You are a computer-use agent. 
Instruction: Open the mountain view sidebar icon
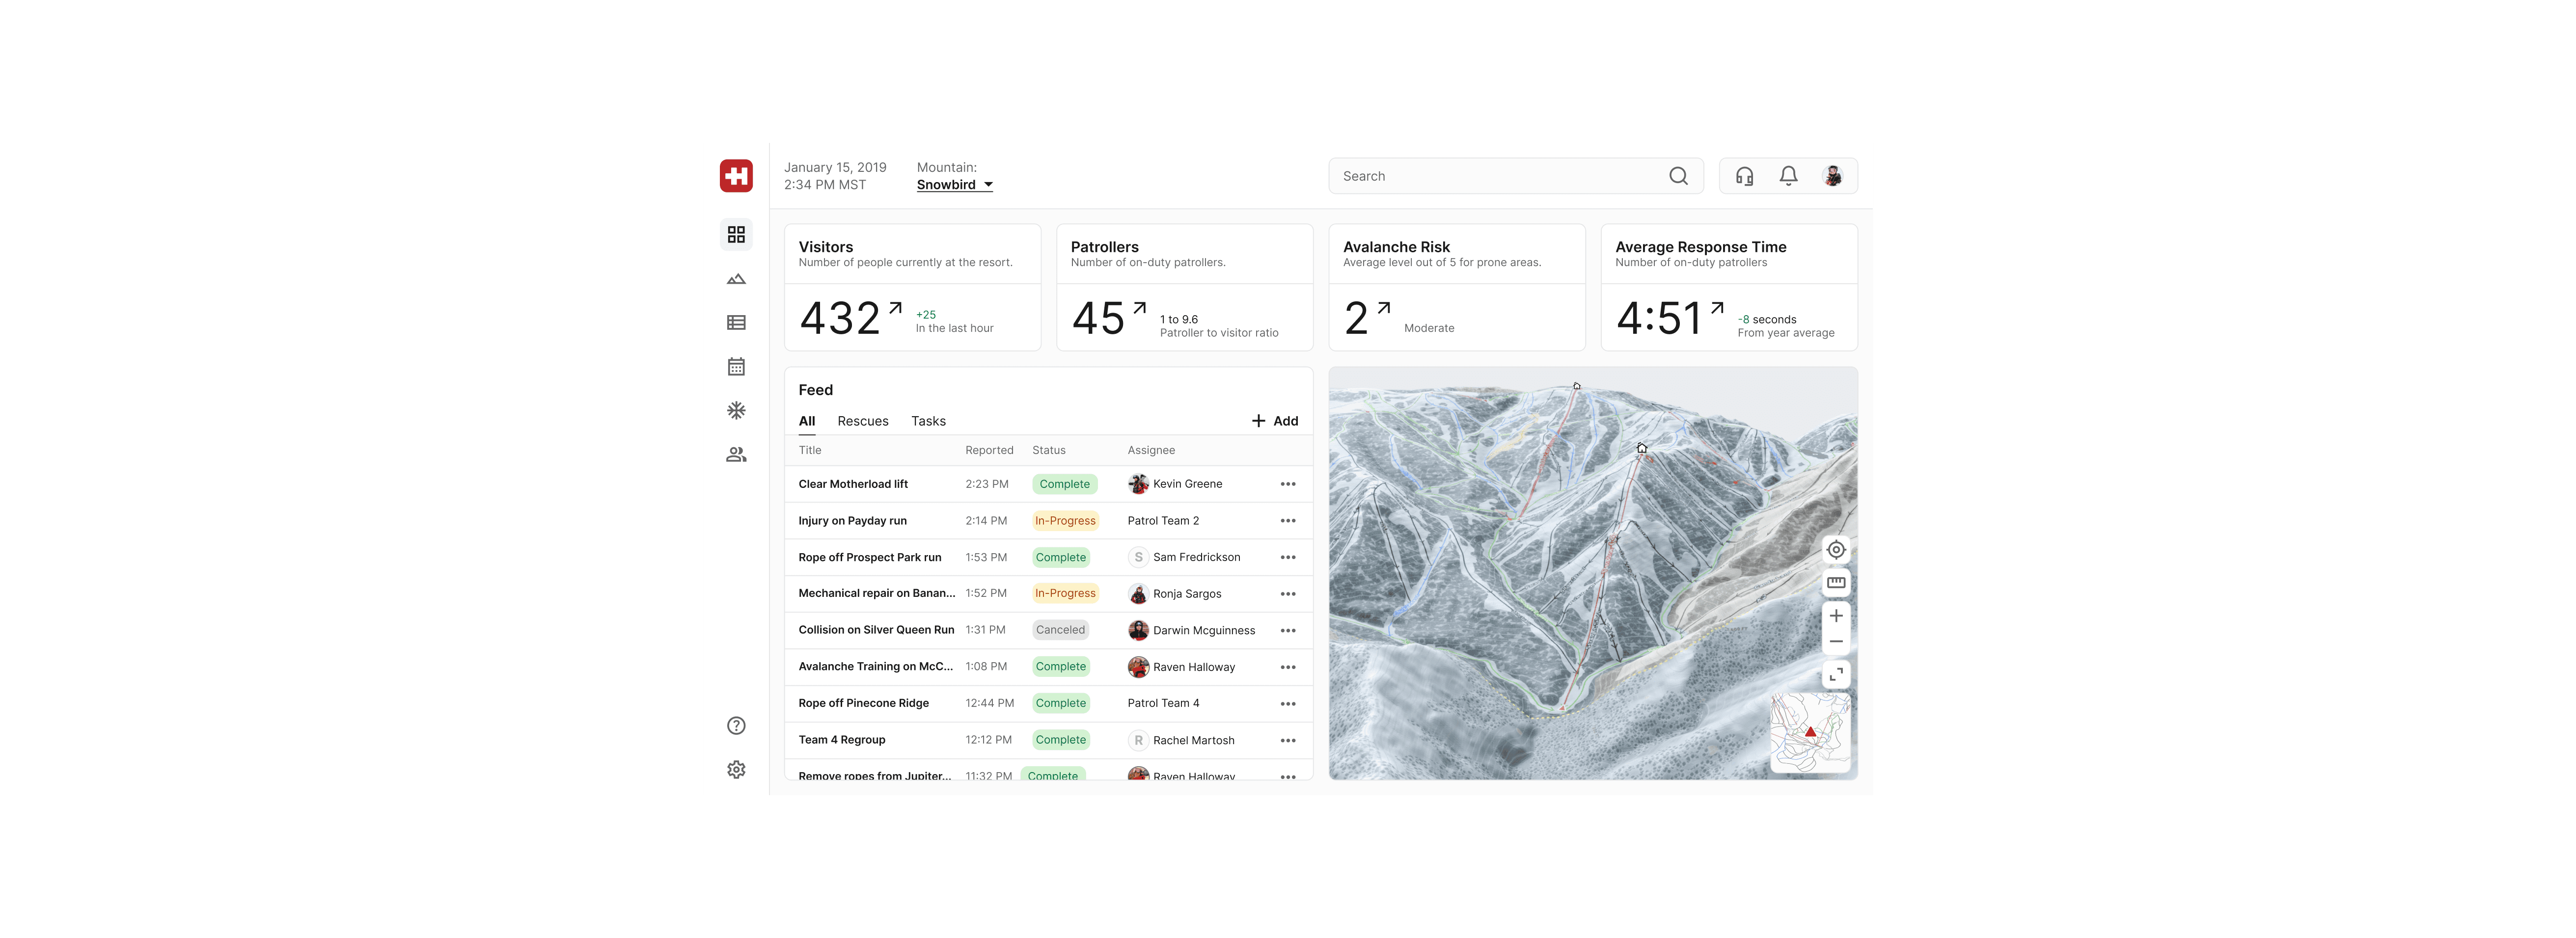click(736, 279)
